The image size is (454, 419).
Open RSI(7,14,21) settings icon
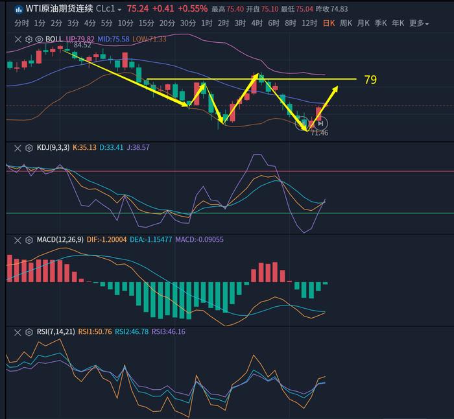point(29,331)
